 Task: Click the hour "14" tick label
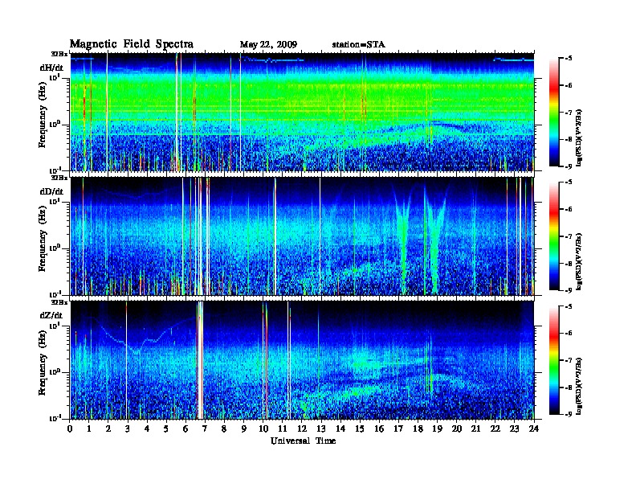[x=340, y=428]
